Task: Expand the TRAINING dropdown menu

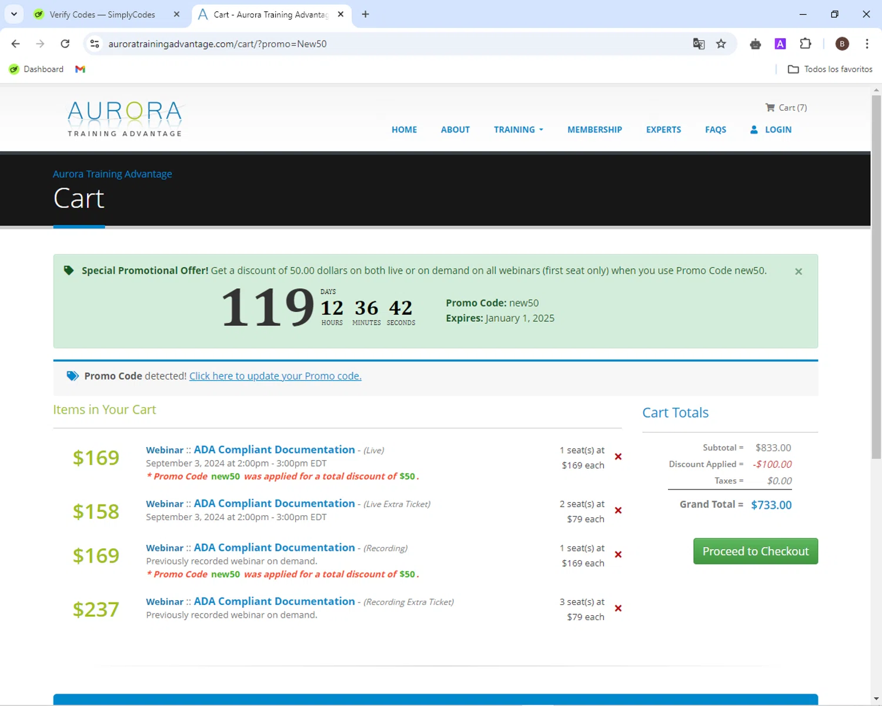Action: [x=519, y=129]
